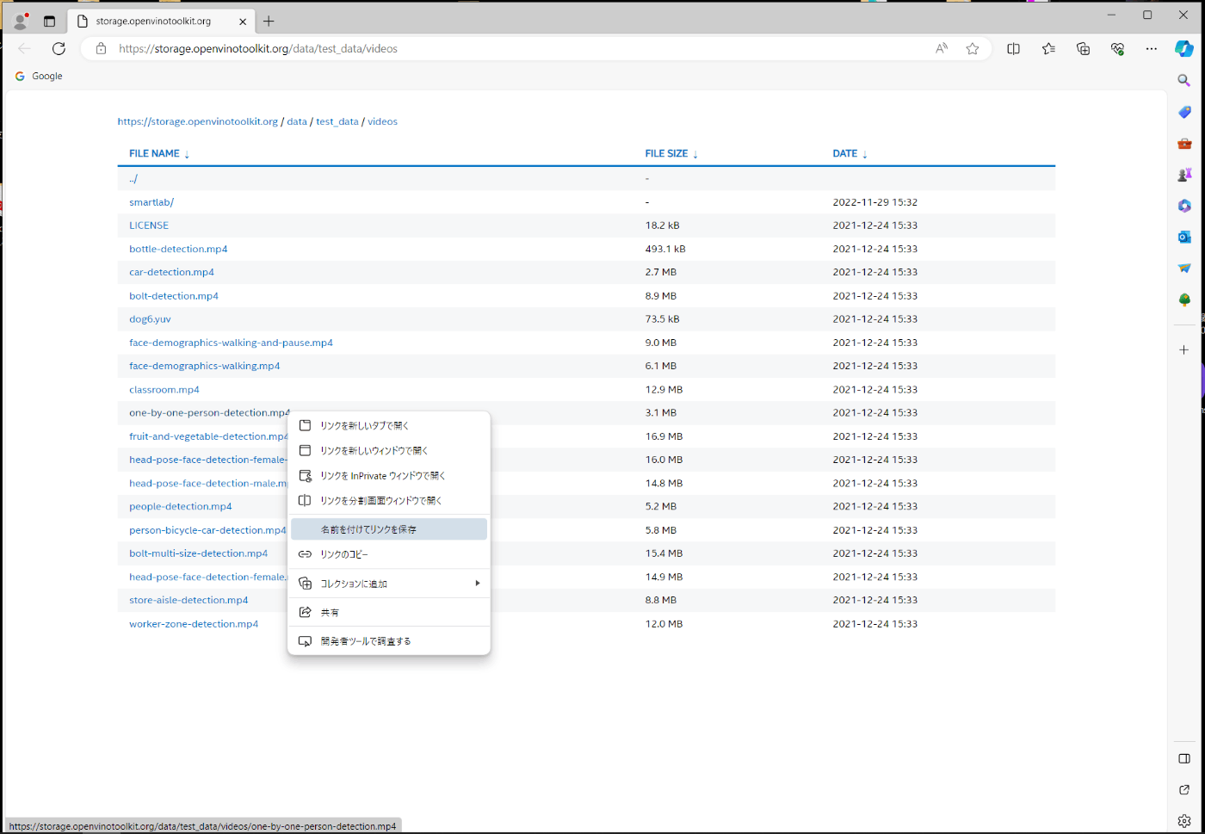
Task: Sort by DATE column
Action: click(x=850, y=153)
